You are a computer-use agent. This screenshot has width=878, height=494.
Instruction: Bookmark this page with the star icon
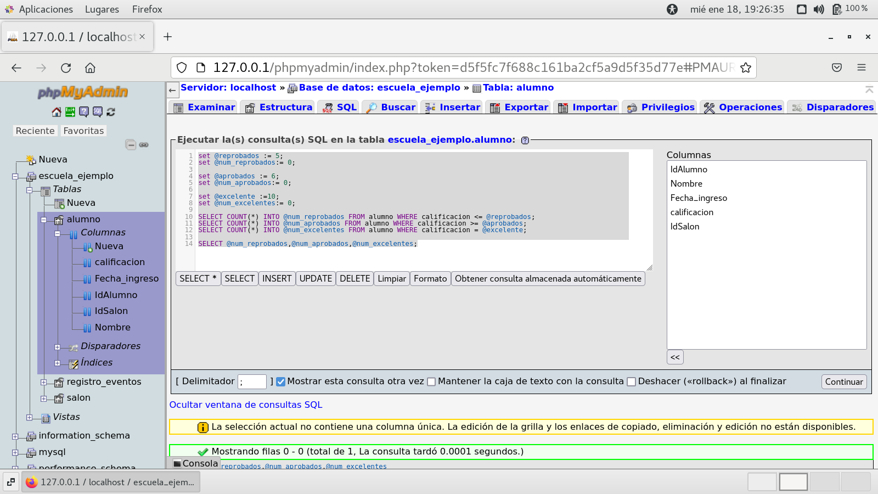[x=745, y=68]
